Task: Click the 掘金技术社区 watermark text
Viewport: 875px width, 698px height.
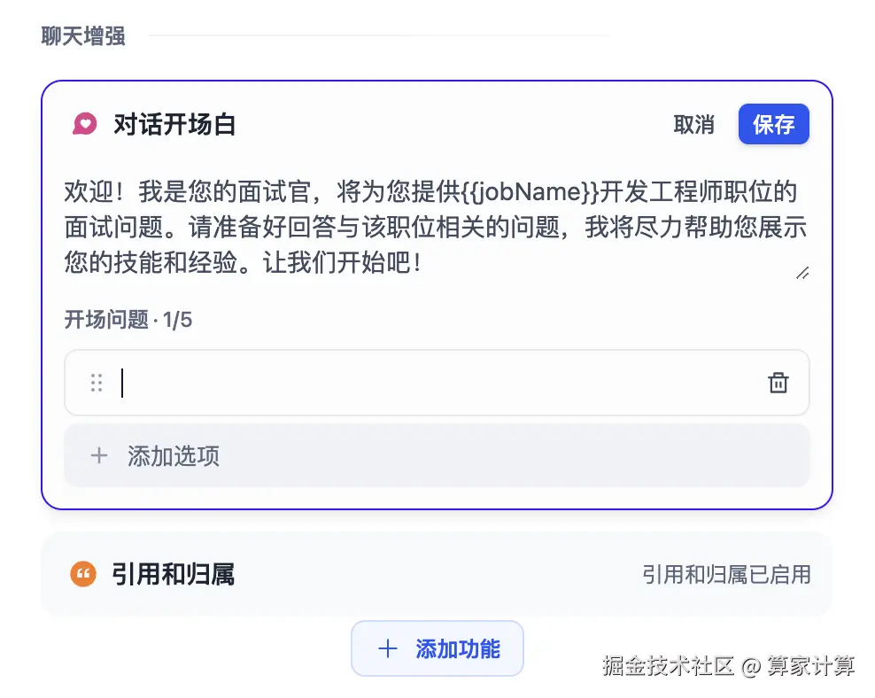Action: (668, 665)
